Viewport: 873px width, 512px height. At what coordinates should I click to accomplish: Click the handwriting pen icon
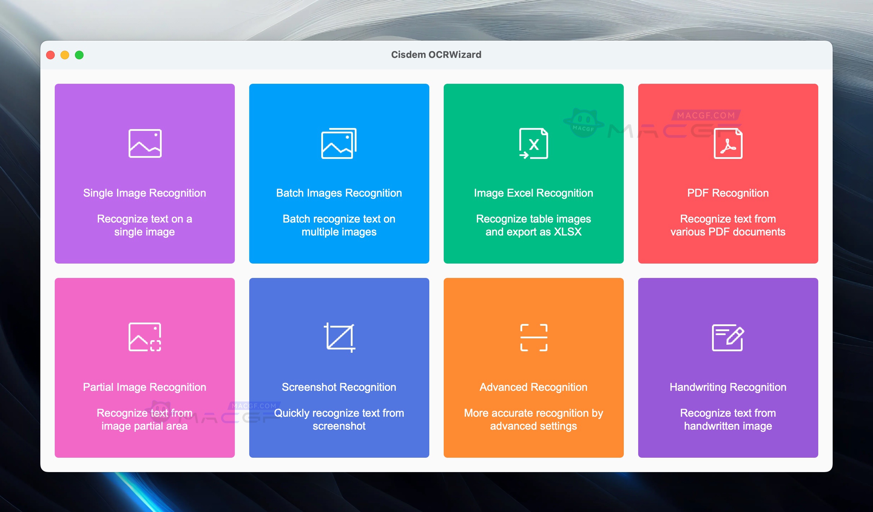(x=728, y=337)
